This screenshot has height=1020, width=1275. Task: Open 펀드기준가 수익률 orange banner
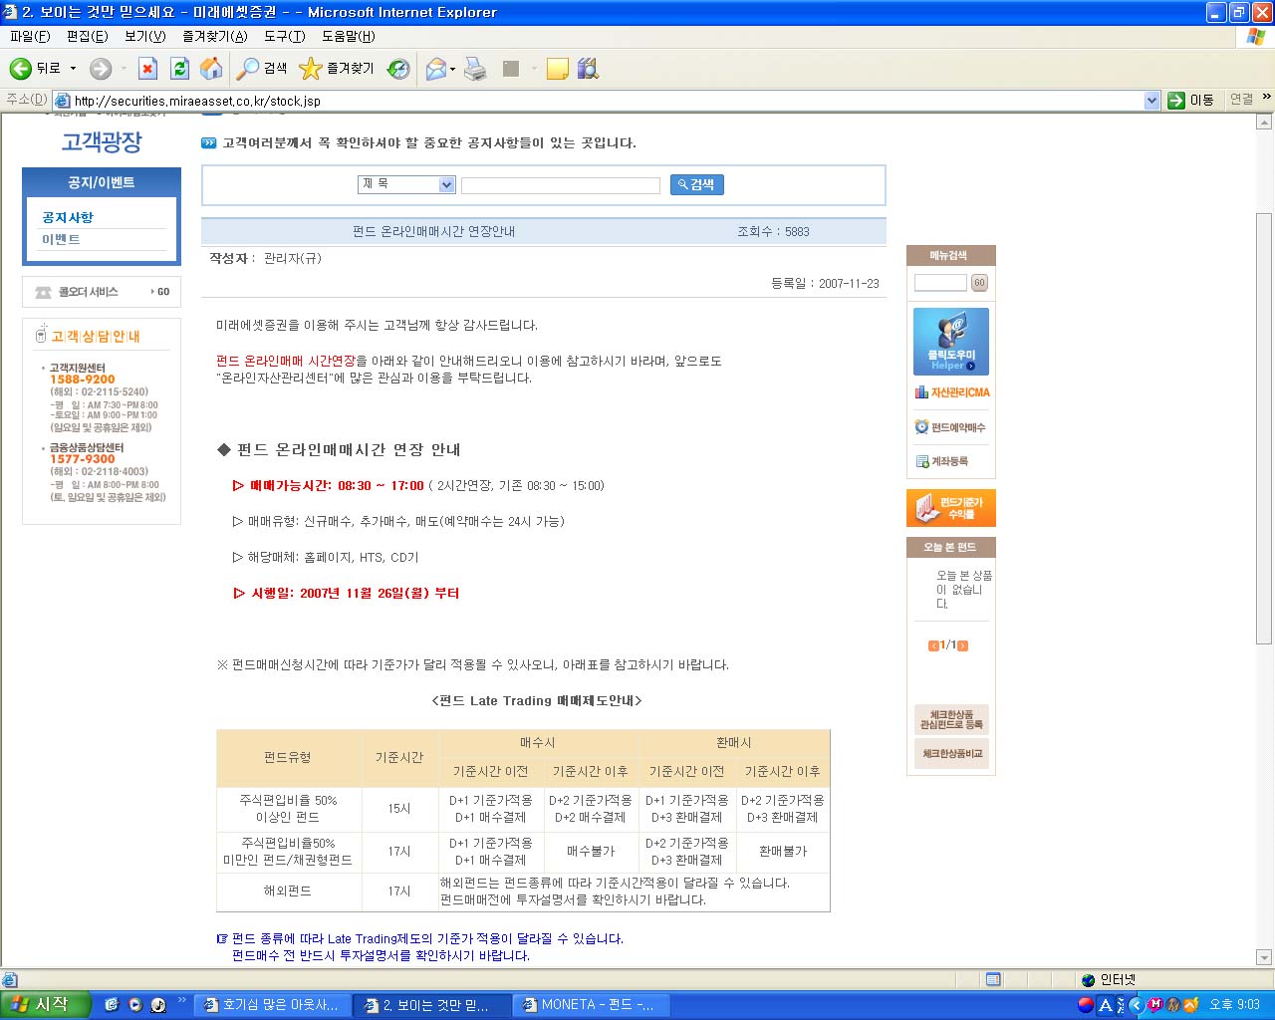tap(951, 508)
